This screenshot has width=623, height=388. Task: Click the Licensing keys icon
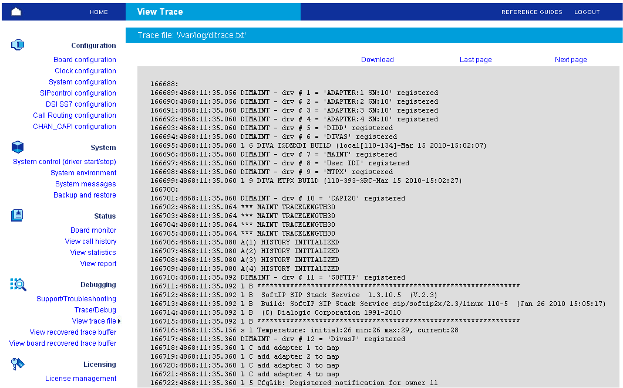click(18, 363)
